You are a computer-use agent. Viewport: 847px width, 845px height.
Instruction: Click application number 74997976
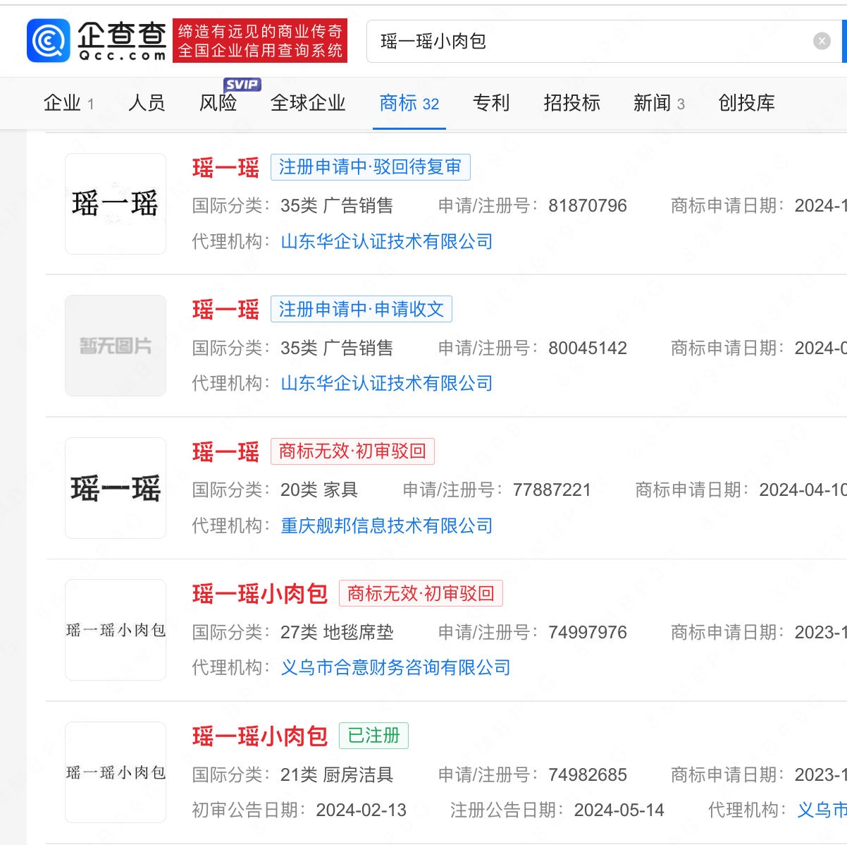tap(588, 633)
